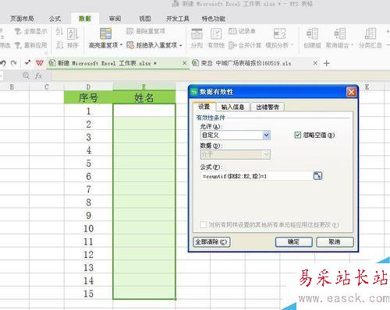Close the 中城广场表箱报价160519.xls tab
The width and height of the screenshot is (390, 310).
[x=315, y=63]
